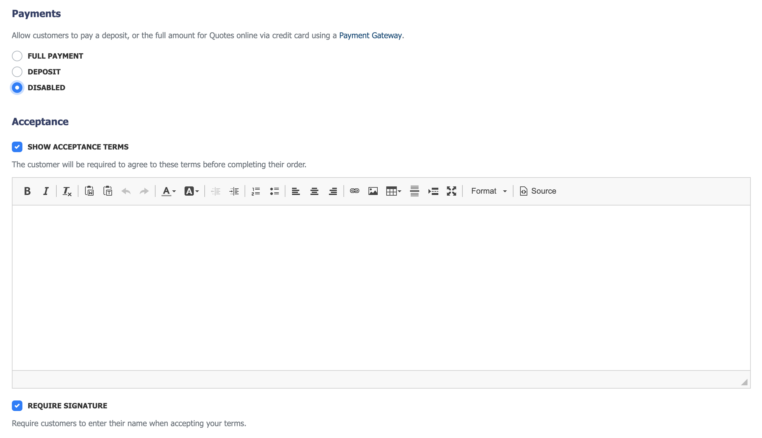Open the Payment Gateway link
The width and height of the screenshot is (762, 438).
pyautogui.click(x=370, y=36)
